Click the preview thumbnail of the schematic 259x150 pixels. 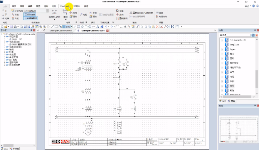pyautogui.click(x=238, y=129)
